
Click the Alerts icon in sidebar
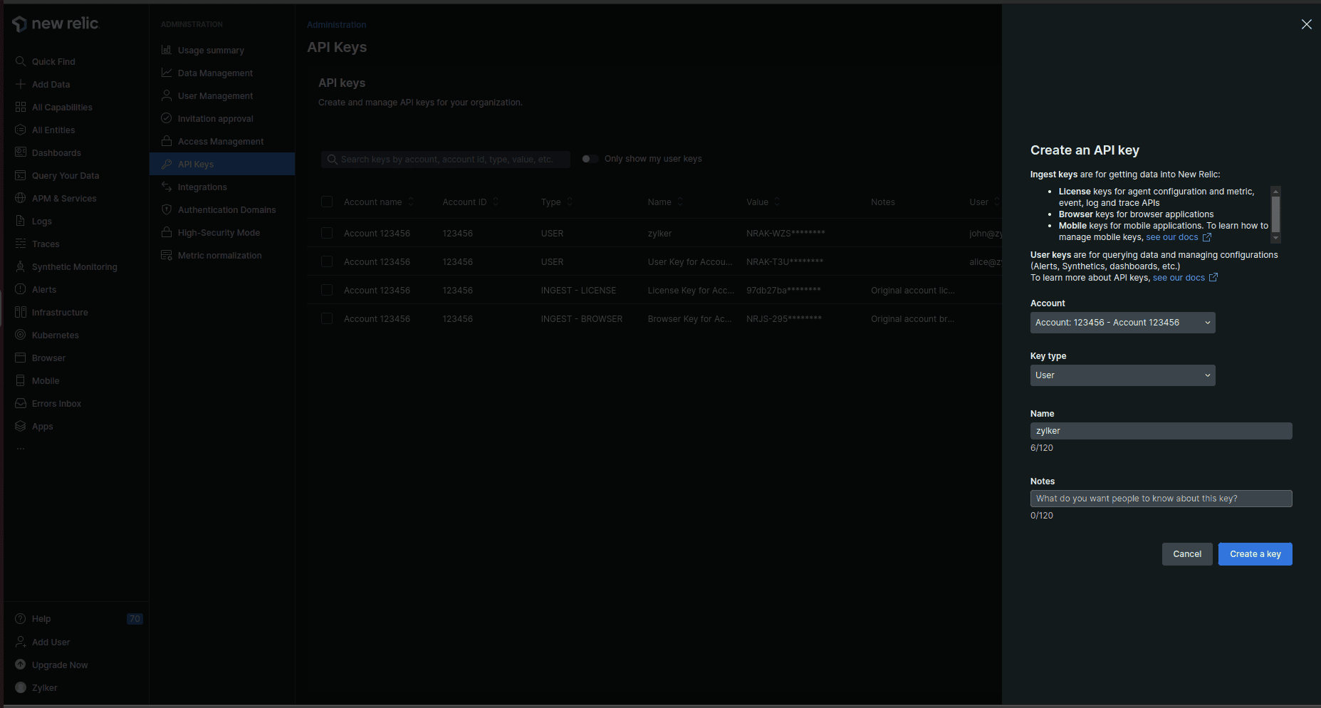point(21,290)
